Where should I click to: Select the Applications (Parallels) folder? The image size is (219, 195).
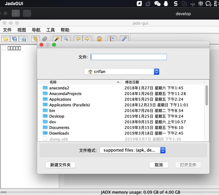pos(121,105)
